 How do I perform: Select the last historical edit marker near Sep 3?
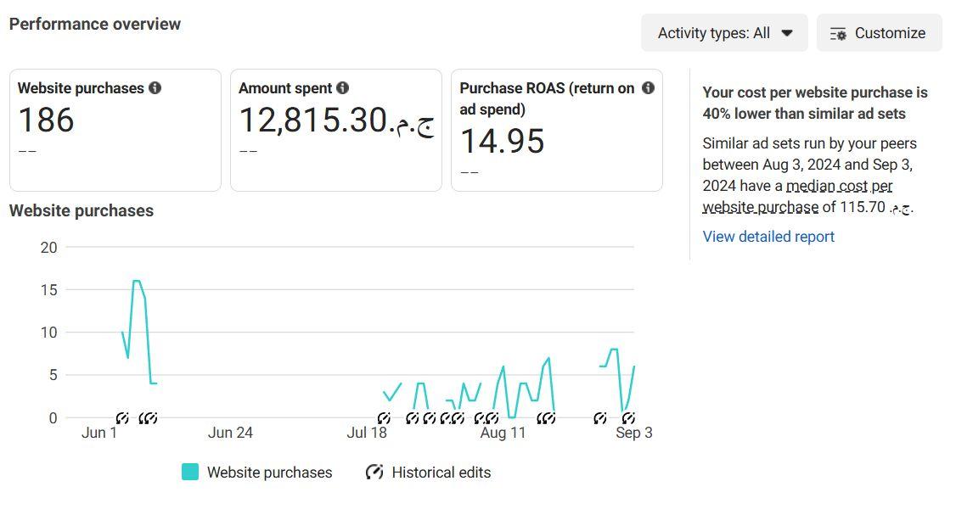[x=627, y=417]
